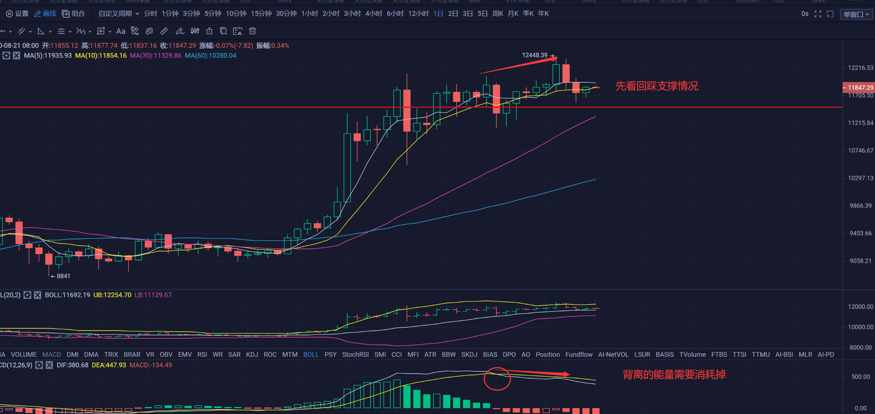The height and width of the screenshot is (414, 875).
Task: Click the 12448.39 high price marker
Action: (535, 55)
